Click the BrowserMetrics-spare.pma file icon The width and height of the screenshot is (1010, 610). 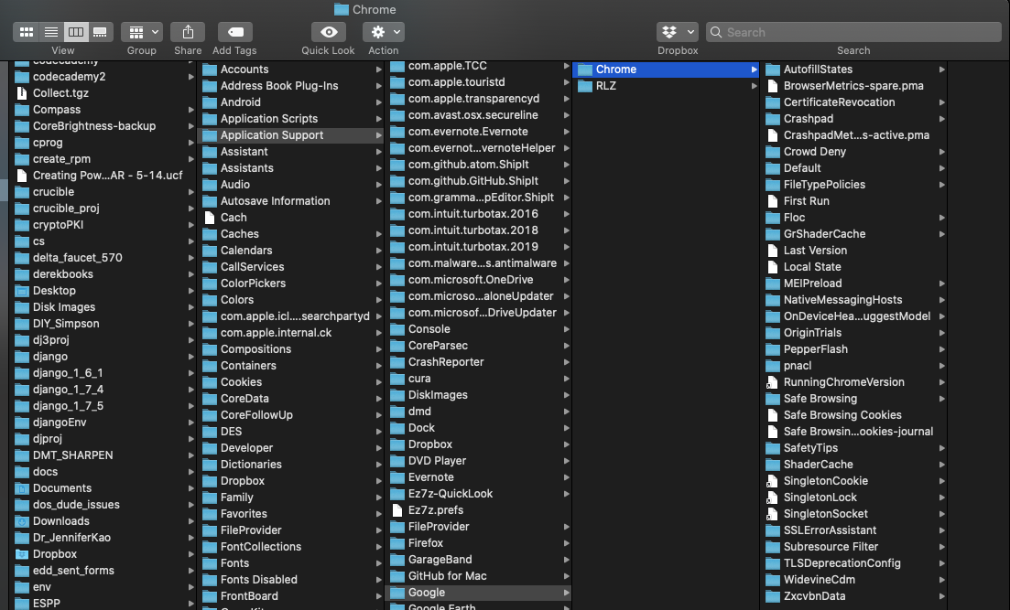pos(773,86)
